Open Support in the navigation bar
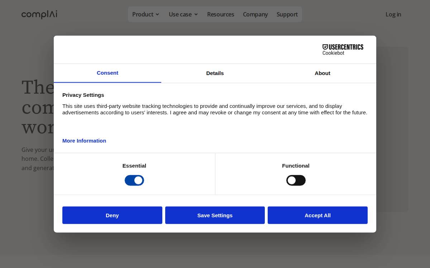Viewport: 430px width, 268px height. (x=287, y=14)
